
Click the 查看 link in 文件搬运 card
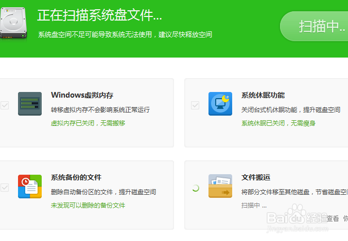333,218
